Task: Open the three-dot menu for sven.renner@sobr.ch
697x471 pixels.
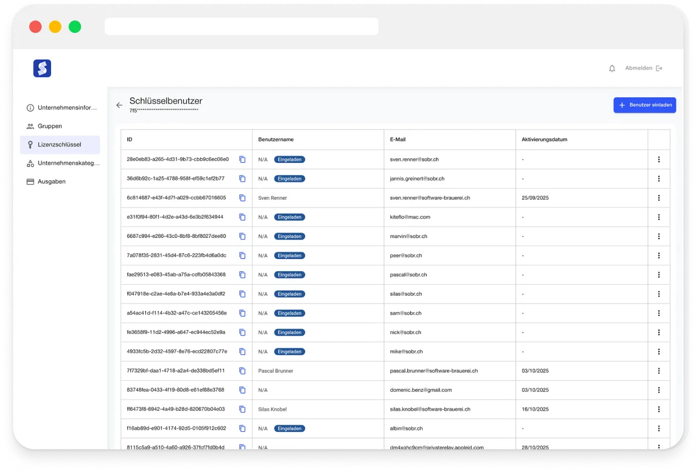Action: tap(659, 159)
